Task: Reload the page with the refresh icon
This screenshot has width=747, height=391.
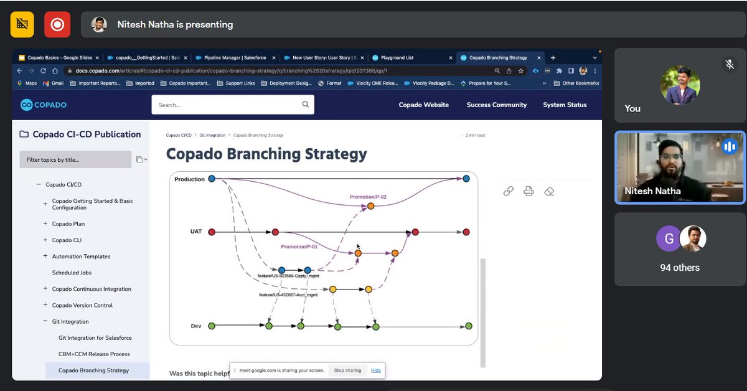Action: (44, 71)
